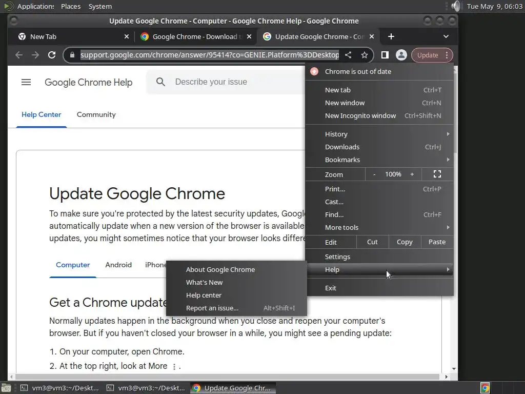
Task: Open the Places menu
Action: point(71,6)
